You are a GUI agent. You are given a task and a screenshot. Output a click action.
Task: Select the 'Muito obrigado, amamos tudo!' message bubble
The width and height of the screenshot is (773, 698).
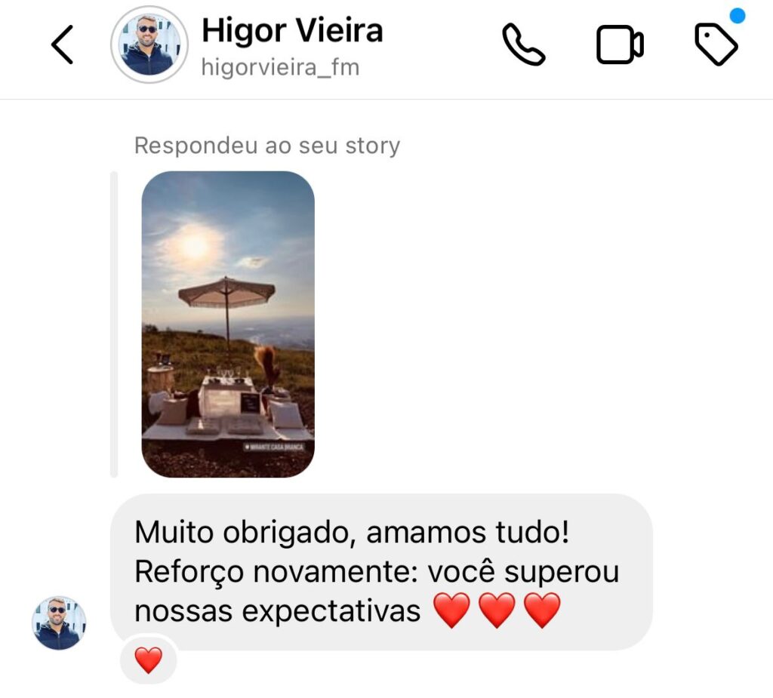(381, 572)
